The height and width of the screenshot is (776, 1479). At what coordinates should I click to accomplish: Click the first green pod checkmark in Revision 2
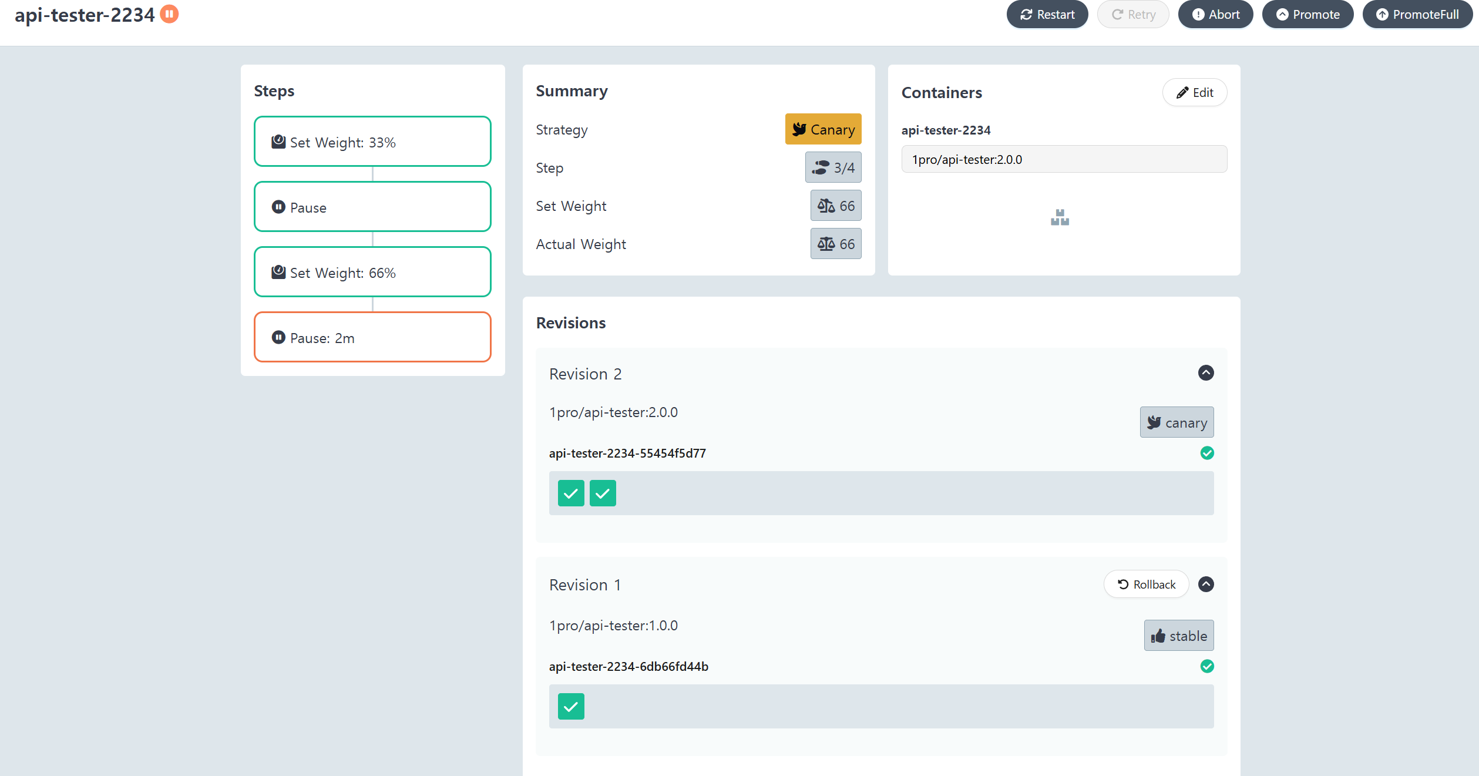pos(571,493)
